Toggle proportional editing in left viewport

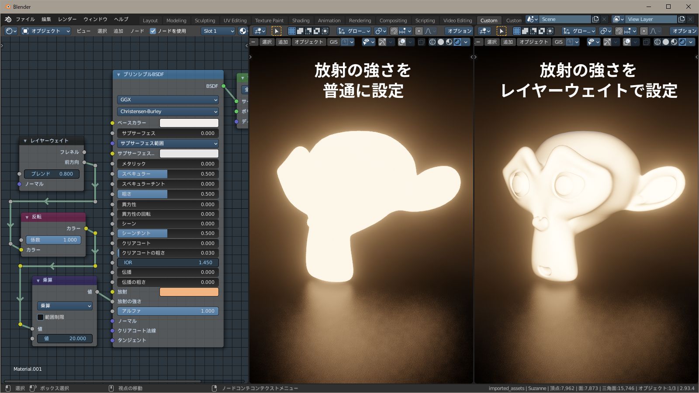(419, 31)
